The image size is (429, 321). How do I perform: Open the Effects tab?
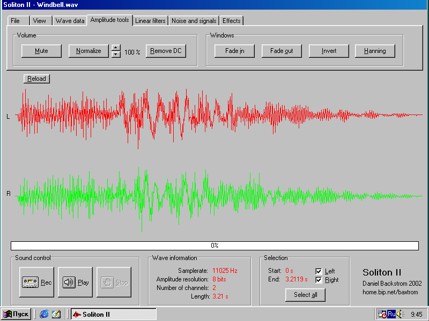[232, 21]
